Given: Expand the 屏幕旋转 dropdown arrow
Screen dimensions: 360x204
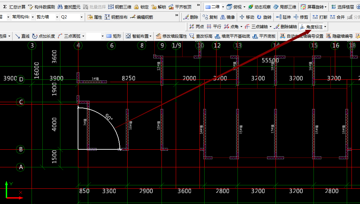Looking at the screenshot, I should 325,7.
